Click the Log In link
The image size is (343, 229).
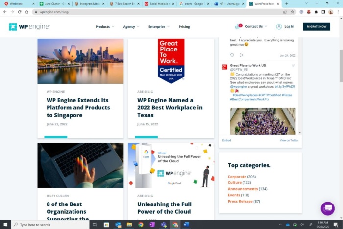pos(289,26)
